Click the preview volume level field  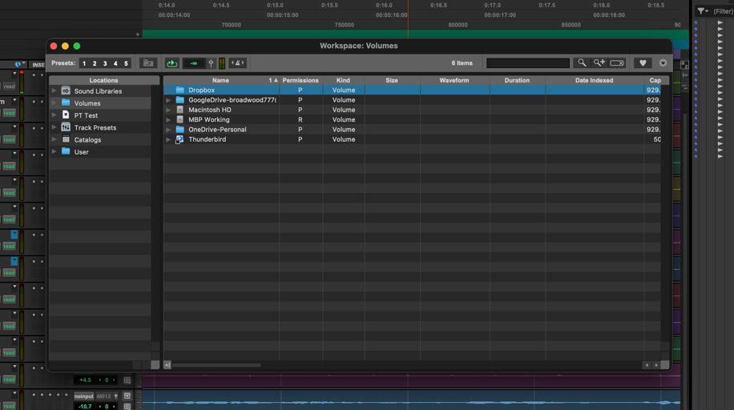194,63
